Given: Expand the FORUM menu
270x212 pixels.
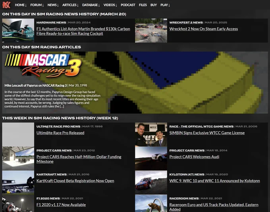Looking at the screenshot, I should click(37, 5).
